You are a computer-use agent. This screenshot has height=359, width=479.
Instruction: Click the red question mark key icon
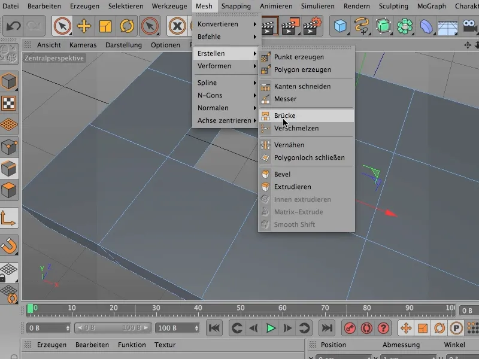tap(383, 328)
